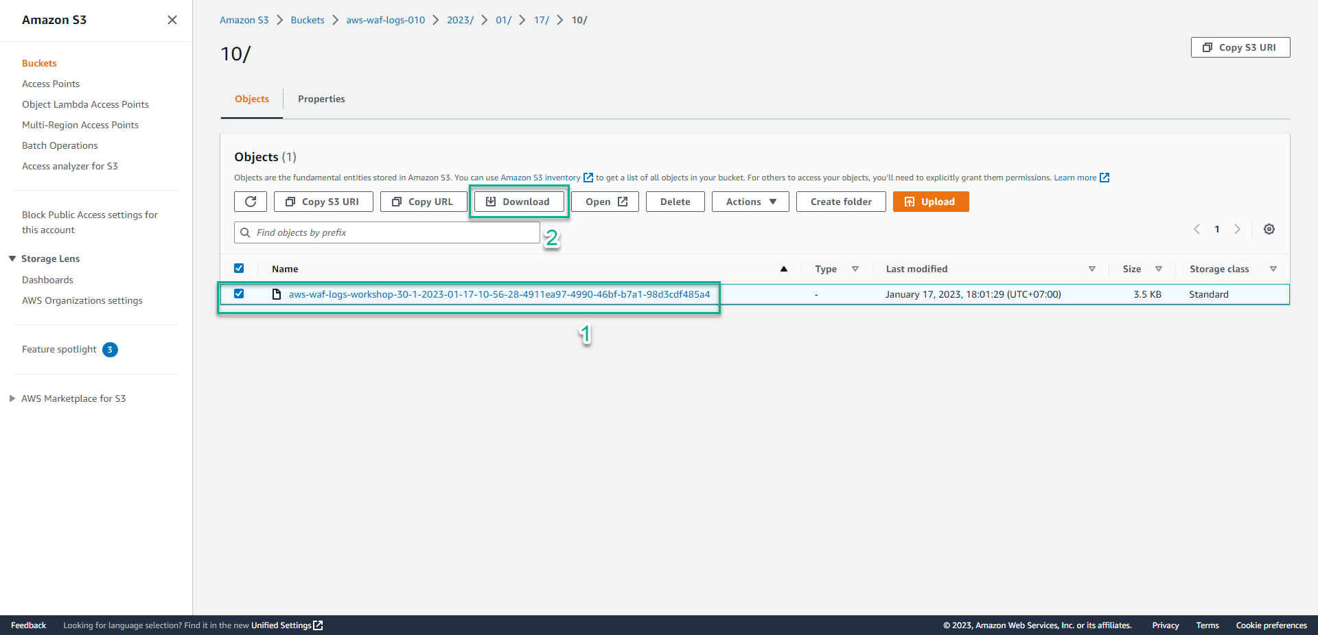The height and width of the screenshot is (635, 1318).
Task: Click the Name column header
Action: [285, 269]
